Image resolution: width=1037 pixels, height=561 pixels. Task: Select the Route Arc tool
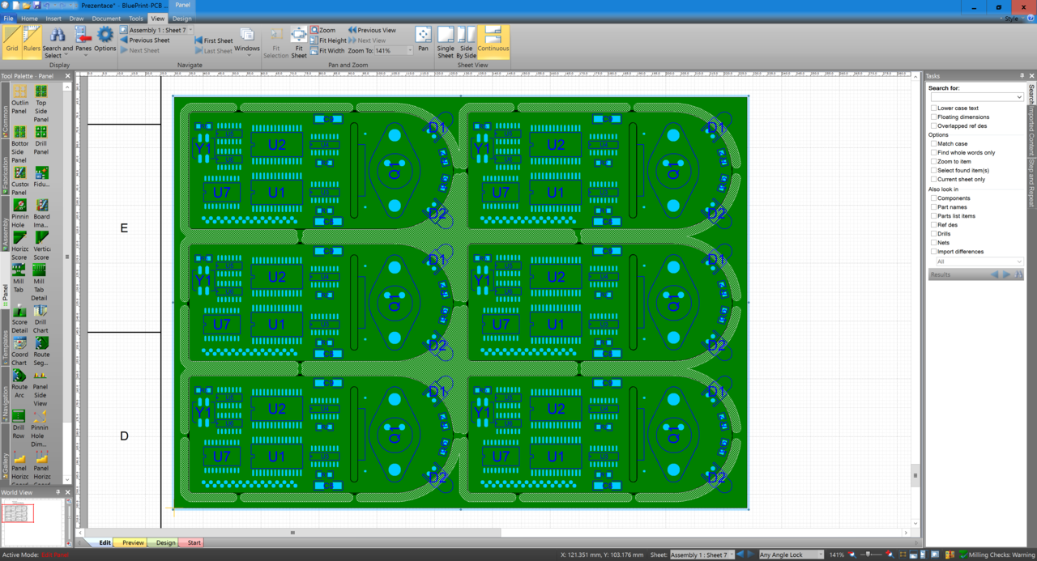click(x=19, y=385)
